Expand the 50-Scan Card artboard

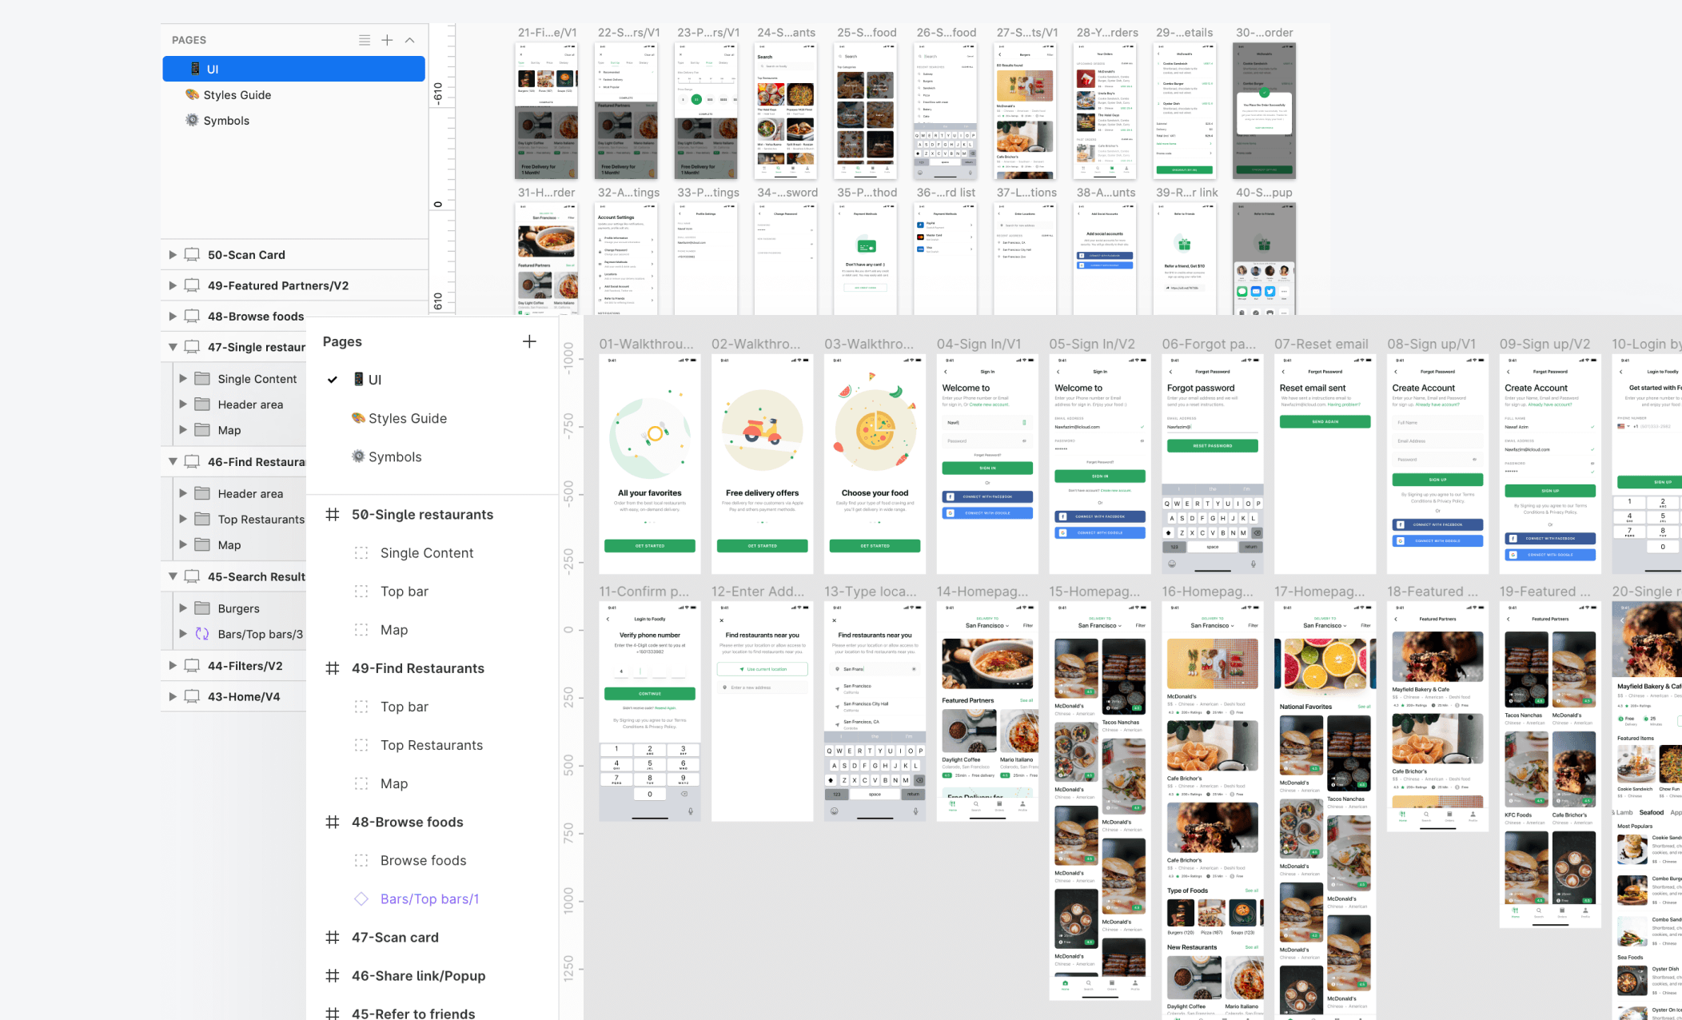173,255
